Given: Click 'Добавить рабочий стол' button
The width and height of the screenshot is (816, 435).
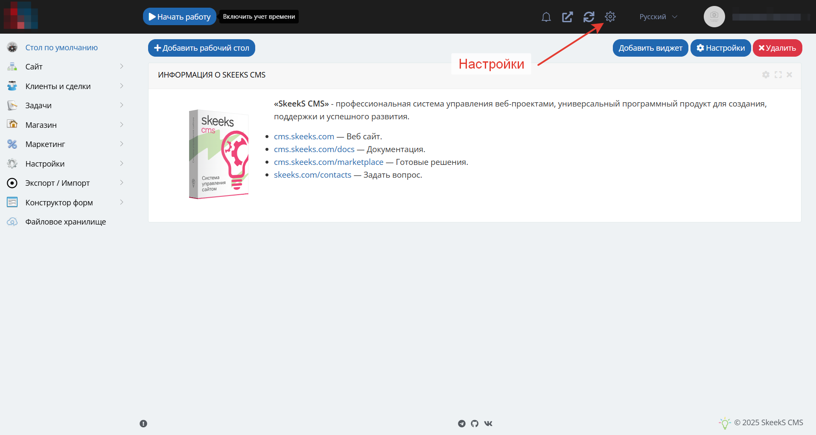Looking at the screenshot, I should [201, 48].
